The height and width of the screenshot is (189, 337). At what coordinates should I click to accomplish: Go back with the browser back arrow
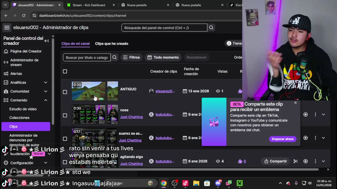[6, 15]
